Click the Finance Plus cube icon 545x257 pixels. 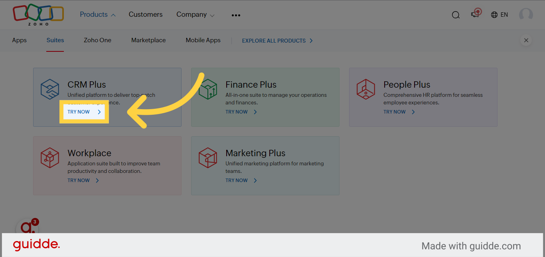(207, 89)
